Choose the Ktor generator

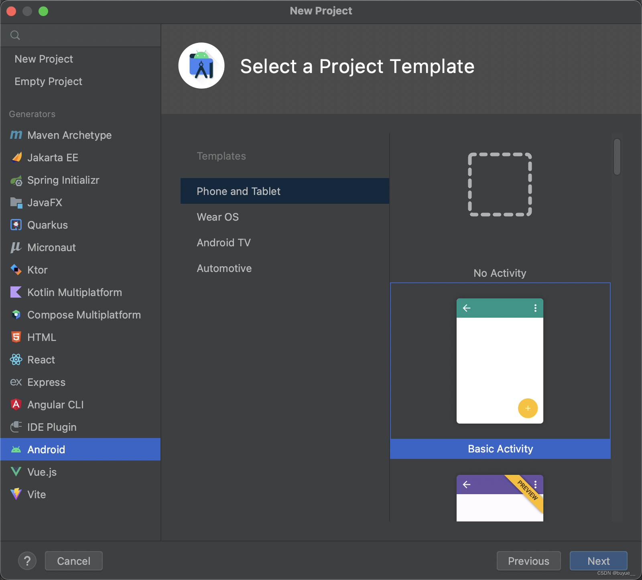(x=80, y=270)
